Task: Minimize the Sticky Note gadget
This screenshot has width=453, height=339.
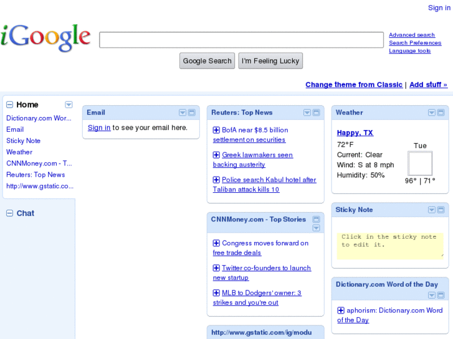Action: tap(441, 210)
